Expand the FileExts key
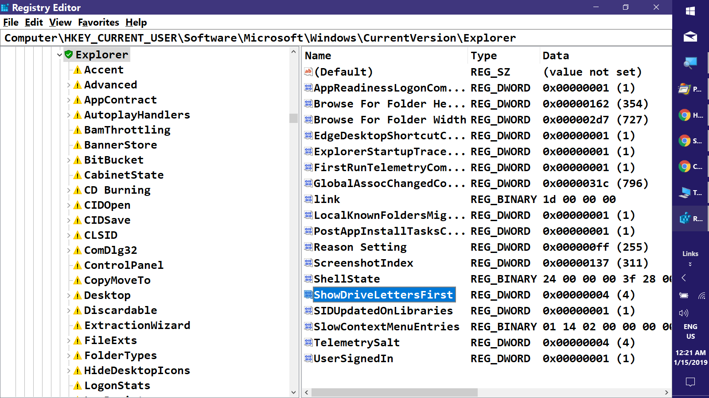The image size is (709, 398). coord(69,341)
